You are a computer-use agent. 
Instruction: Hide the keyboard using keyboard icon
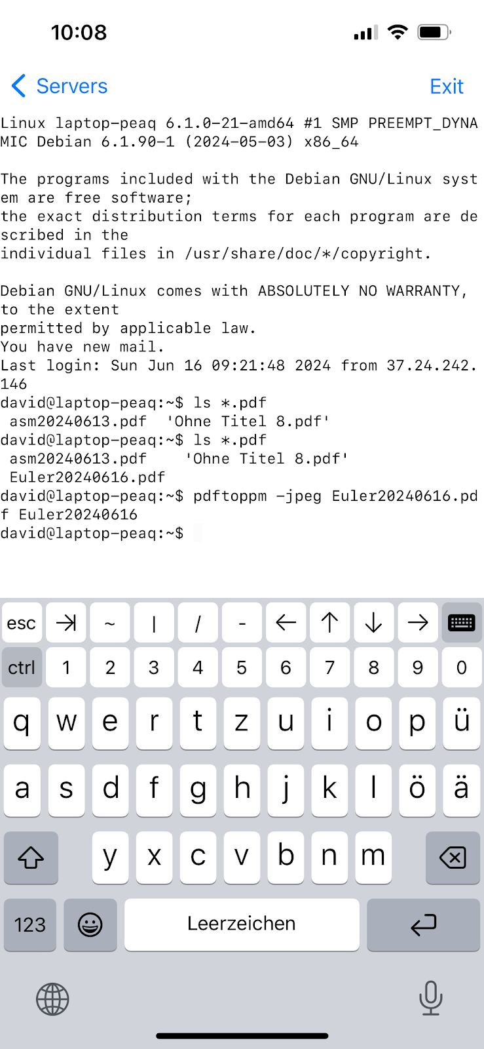point(461,622)
